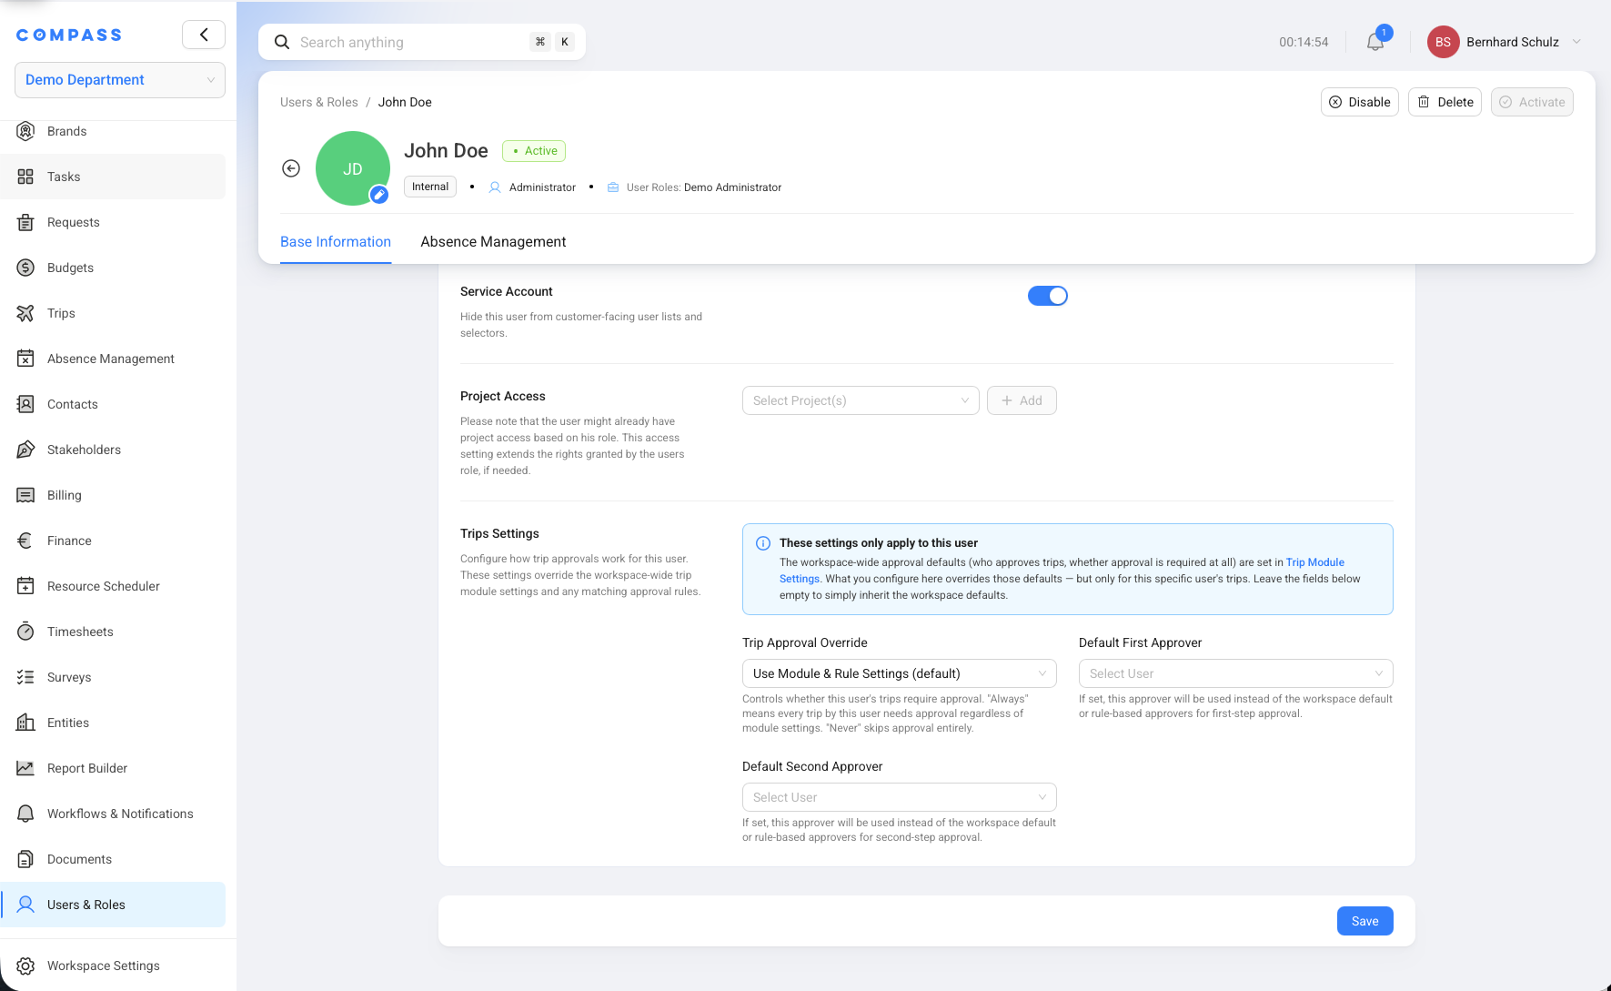This screenshot has height=991, width=1611.
Task: Open the Default First Approver dropdown
Action: (1236, 673)
